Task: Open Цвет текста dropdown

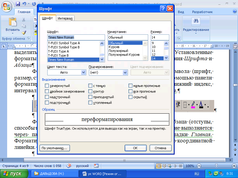Action: point(83,72)
